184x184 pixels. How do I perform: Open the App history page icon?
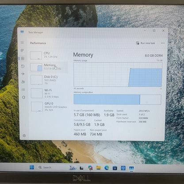click(x=23, y=66)
